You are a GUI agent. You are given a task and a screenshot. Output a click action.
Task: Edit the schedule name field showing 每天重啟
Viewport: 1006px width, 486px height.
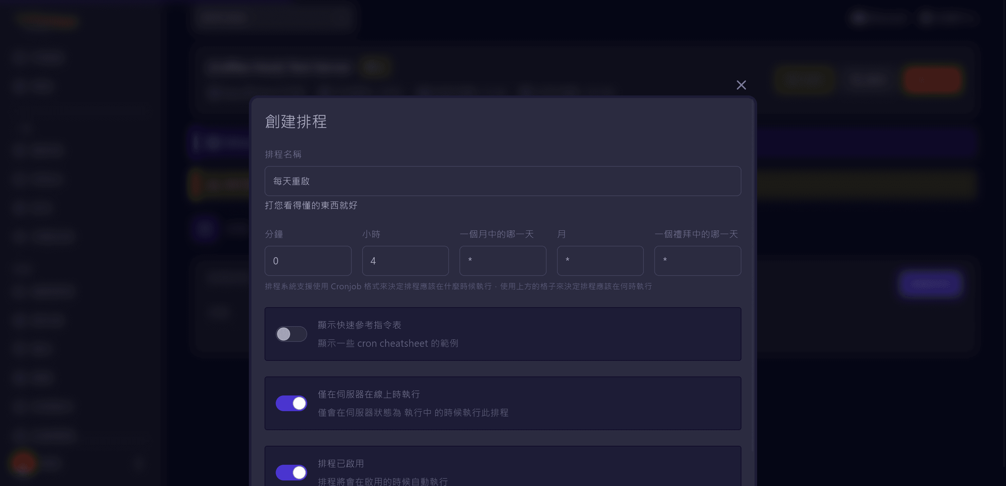click(x=502, y=181)
